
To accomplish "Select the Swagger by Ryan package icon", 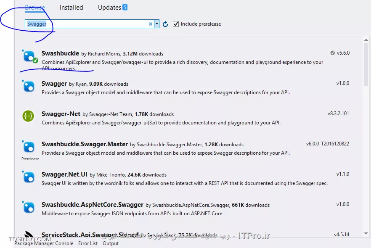I will tap(29, 86).
